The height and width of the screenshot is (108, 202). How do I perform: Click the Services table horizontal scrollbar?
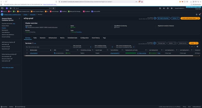click(109, 56)
